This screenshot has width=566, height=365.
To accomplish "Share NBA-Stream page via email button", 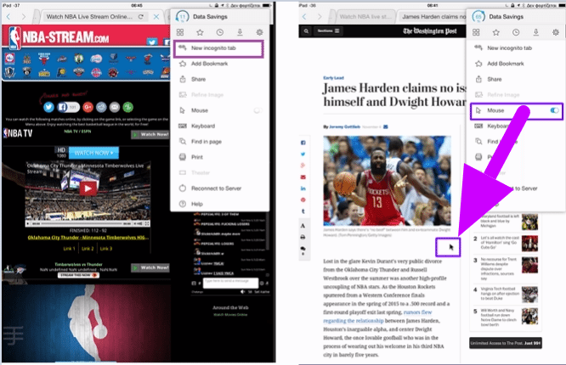I will (x=115, y=107).
